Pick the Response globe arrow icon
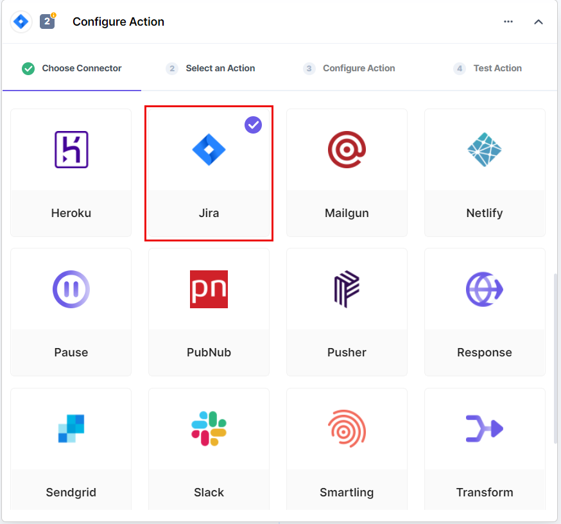Image resolution: width=561 pixels, height=524 pixels. click(485, 289)
